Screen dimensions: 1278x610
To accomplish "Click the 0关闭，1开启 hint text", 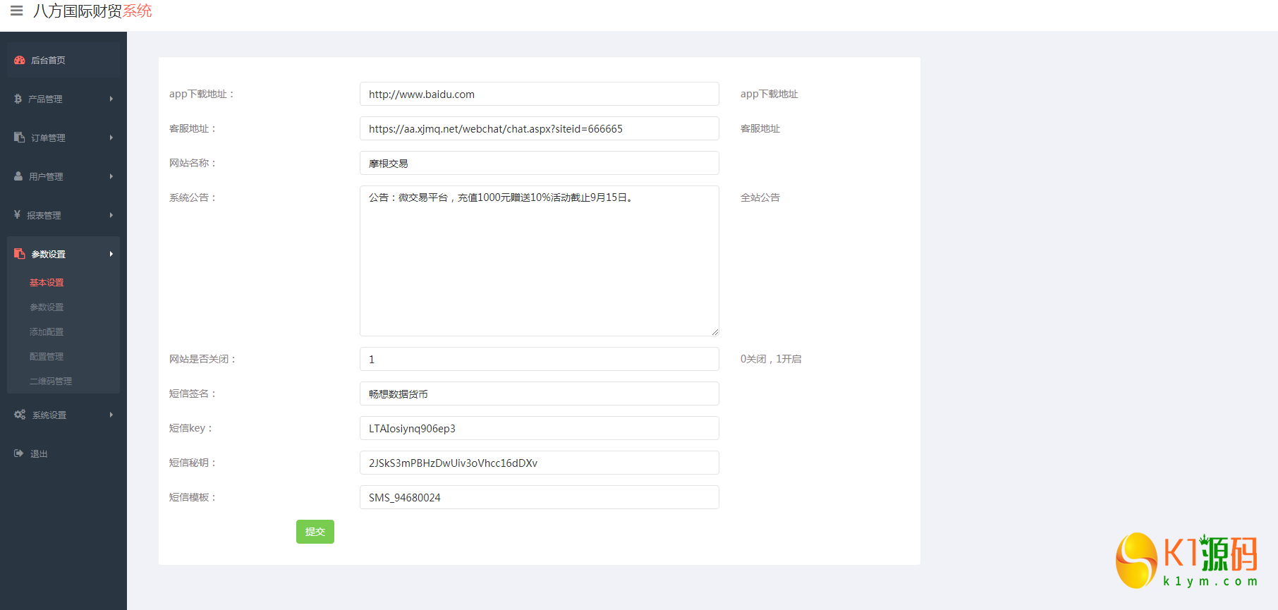I will pos(771,359).
